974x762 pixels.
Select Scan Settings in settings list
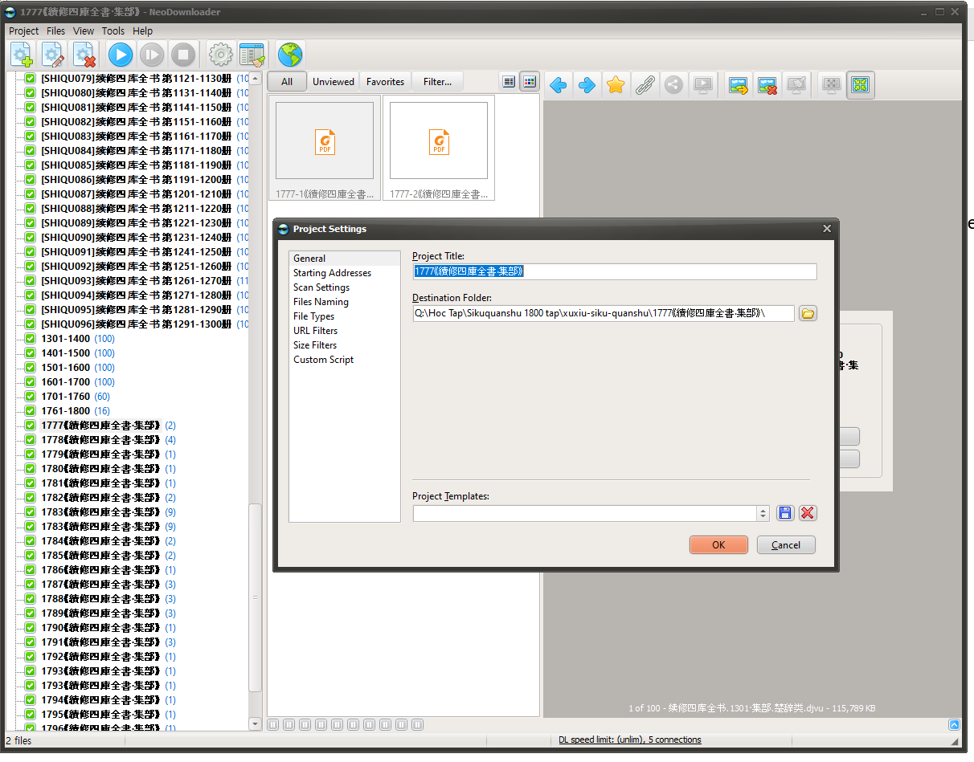click(321, 287)
